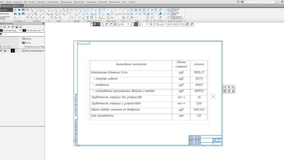This screenshot has width=284, height=160.
Task: Collapse the Листы tree node
Action: tap(21, 43)
